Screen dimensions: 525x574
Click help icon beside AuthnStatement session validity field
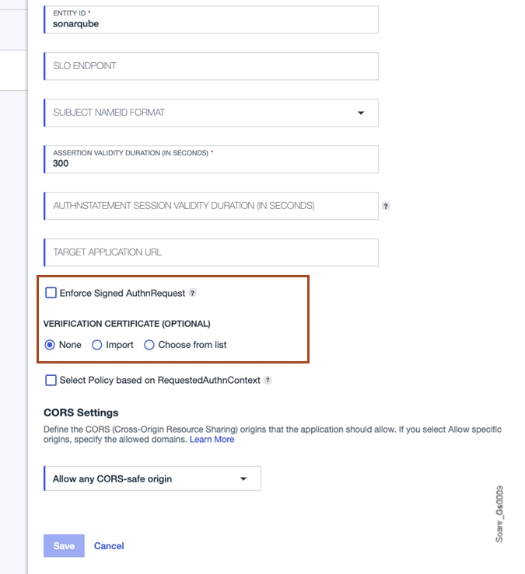point(386,207)
